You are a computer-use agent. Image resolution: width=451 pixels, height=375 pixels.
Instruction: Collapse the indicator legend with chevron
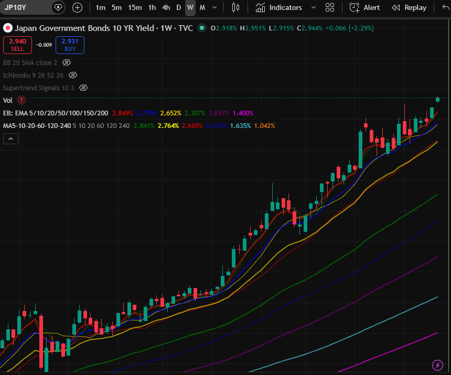click(10, 139)
